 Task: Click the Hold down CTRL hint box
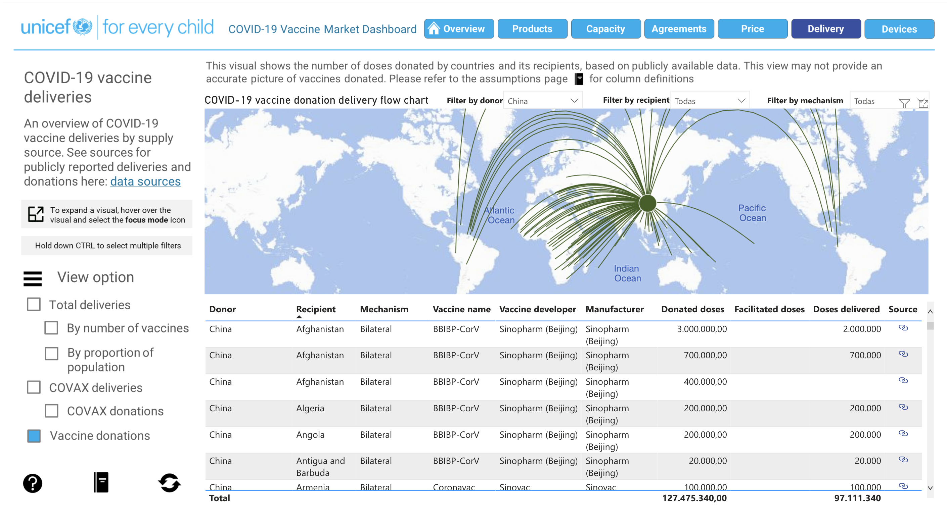click(106, 245)
